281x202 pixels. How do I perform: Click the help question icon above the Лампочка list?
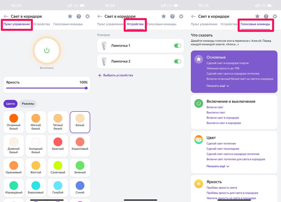[x=172, y=16]
